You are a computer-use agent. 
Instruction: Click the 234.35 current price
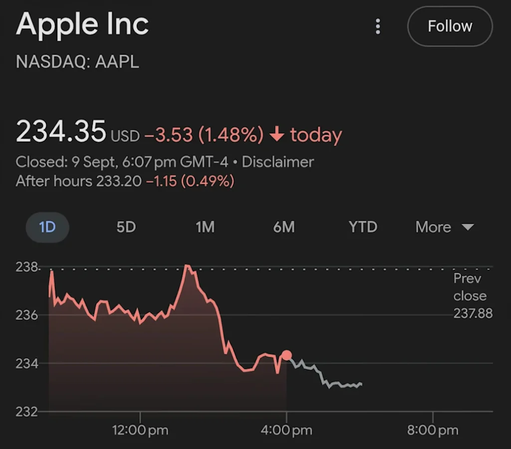coord(61,132)
